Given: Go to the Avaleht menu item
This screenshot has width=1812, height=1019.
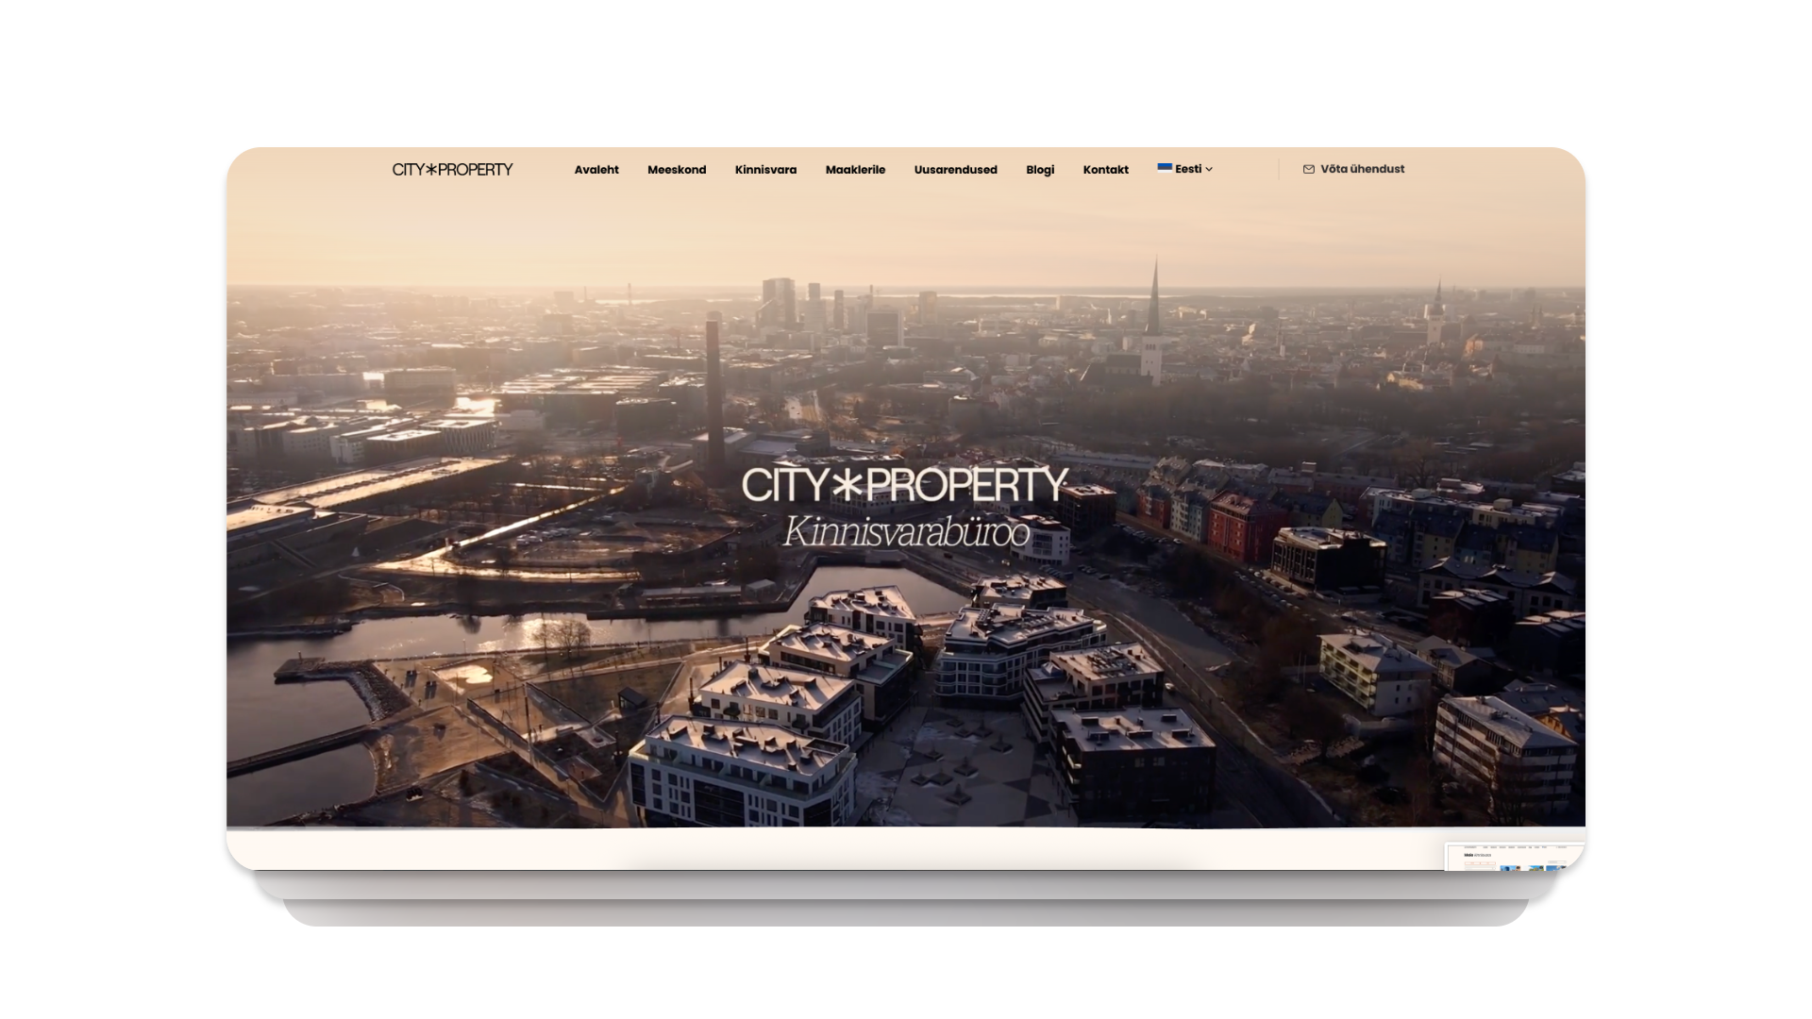Looking at the screenshot, I should (596, 170).
